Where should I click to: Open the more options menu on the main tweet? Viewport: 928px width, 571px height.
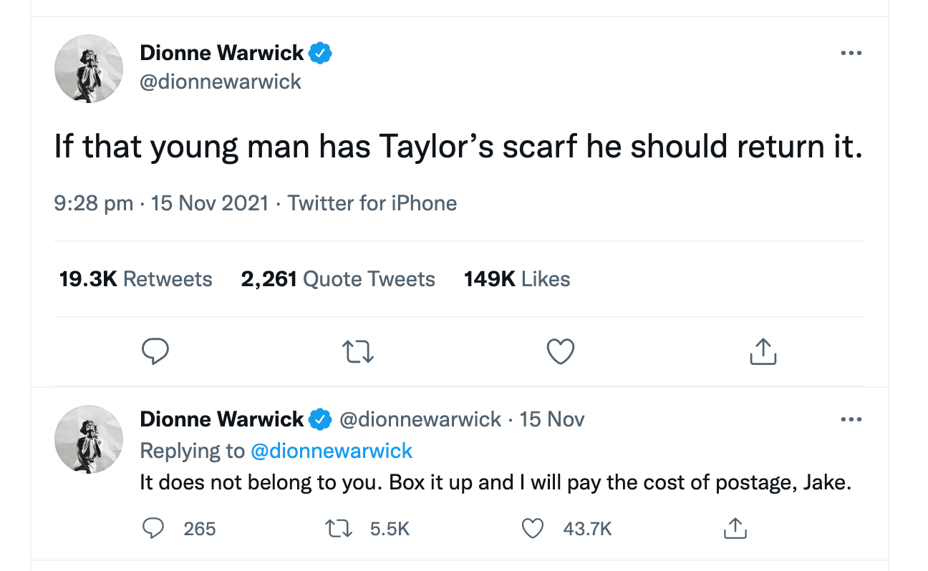(851, 52)
